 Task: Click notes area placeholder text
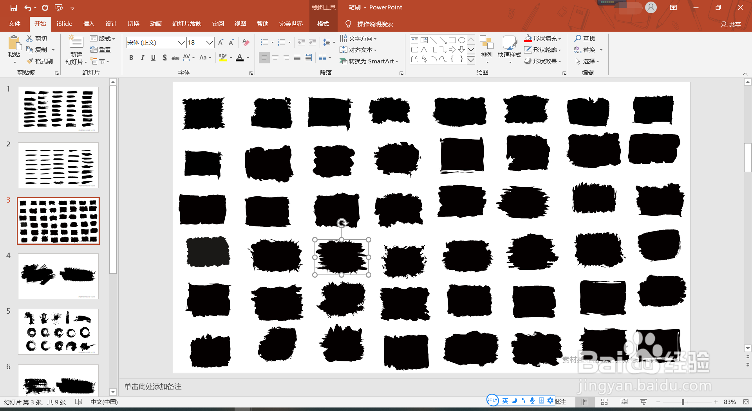(153, 387)
